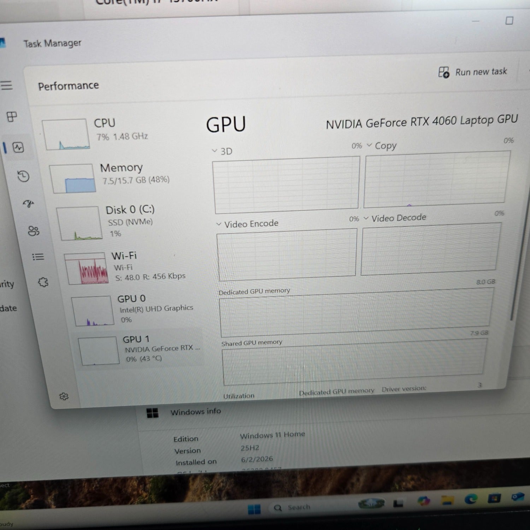Select Wi-Fi in the performance list
Screen dimensions: 530x530
point(132,268)
